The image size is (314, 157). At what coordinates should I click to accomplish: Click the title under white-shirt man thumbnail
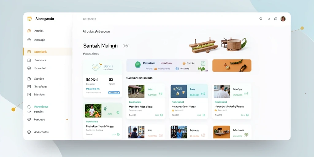point(229,107)
